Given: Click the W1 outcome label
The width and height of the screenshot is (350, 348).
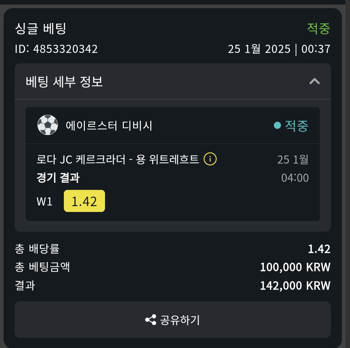Looking at the screenshot, I should (x=44, y=201).
